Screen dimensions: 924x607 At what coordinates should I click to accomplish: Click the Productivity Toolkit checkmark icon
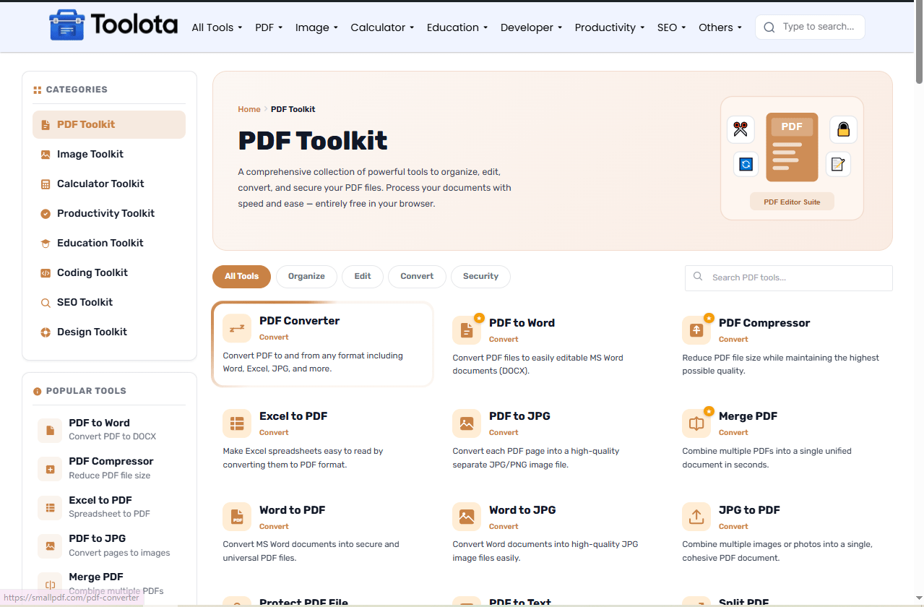(x=46, y=214)
